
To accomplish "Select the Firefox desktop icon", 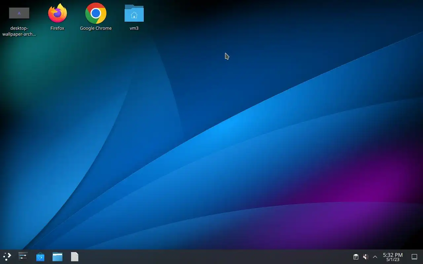I will click(x=58, y=13).
